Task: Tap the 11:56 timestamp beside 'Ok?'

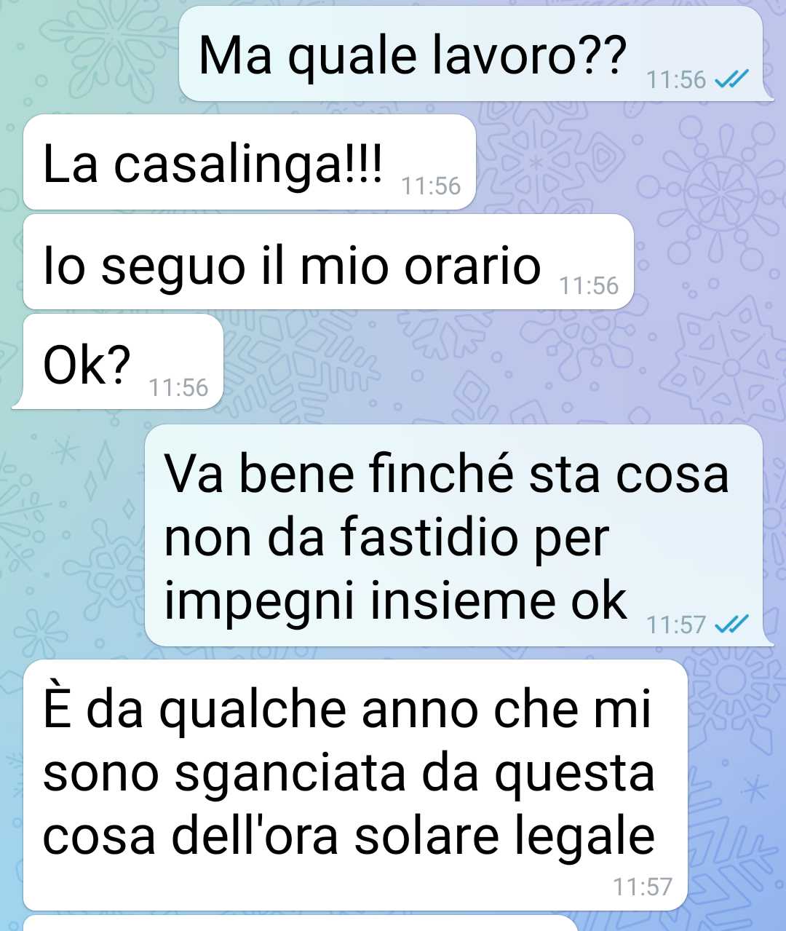Action: click(x=178, y=388)
